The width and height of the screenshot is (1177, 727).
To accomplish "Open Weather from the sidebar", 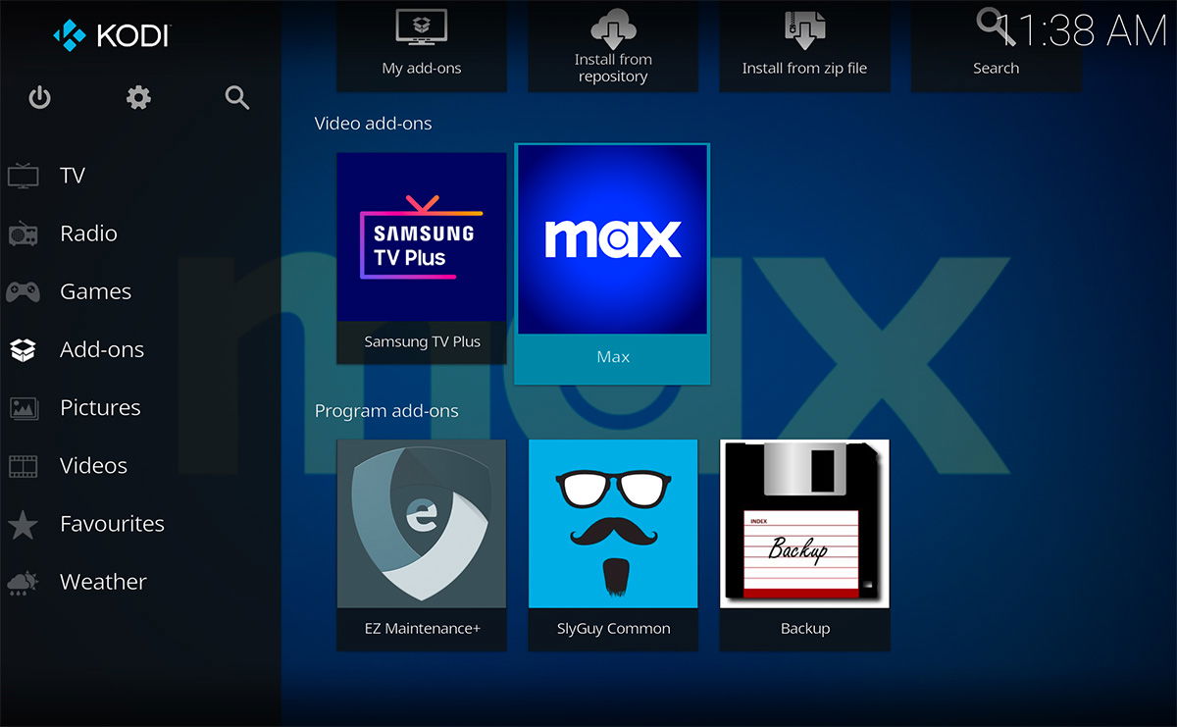I will tap(103, 582).
